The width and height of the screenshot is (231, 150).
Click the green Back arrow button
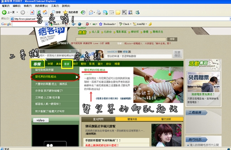click(x=4, y=12)
